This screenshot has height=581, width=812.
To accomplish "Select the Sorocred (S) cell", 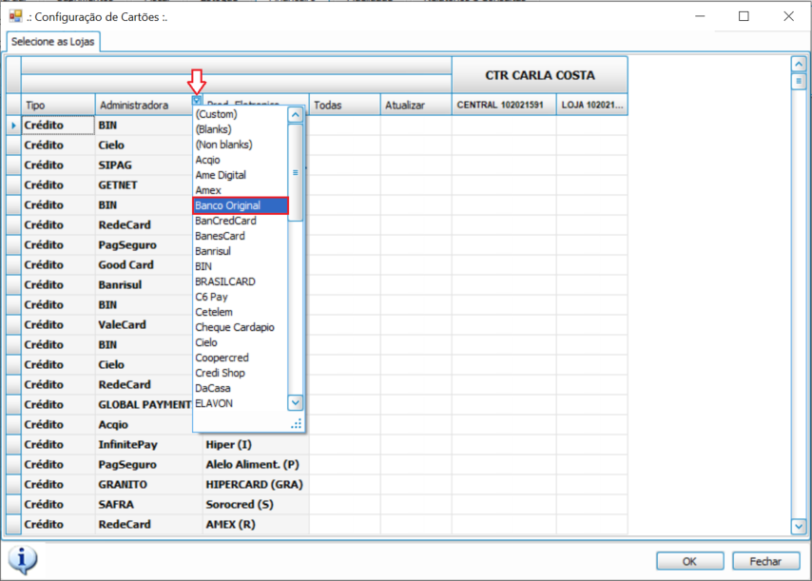I will coord(256,504).
